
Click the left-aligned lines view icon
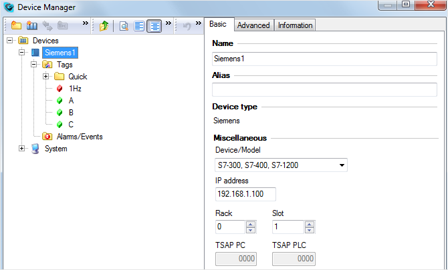click(139, 26)
